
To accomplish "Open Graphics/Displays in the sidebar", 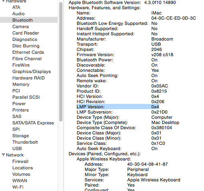I will click(x=32, y=71).
